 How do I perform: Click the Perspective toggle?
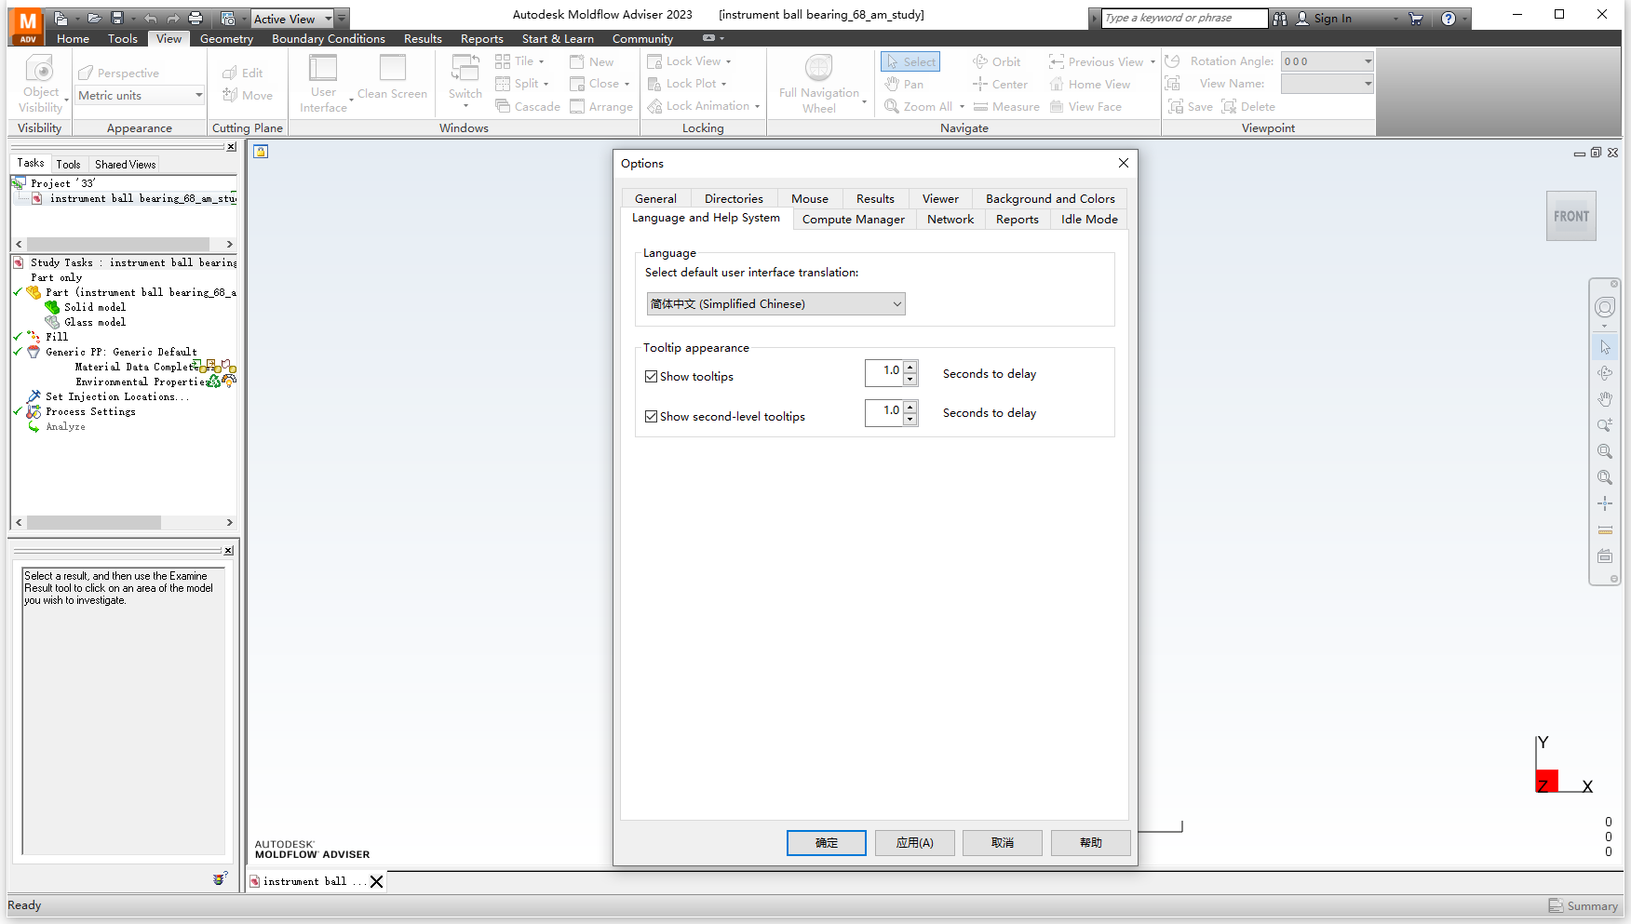point(119,73)
